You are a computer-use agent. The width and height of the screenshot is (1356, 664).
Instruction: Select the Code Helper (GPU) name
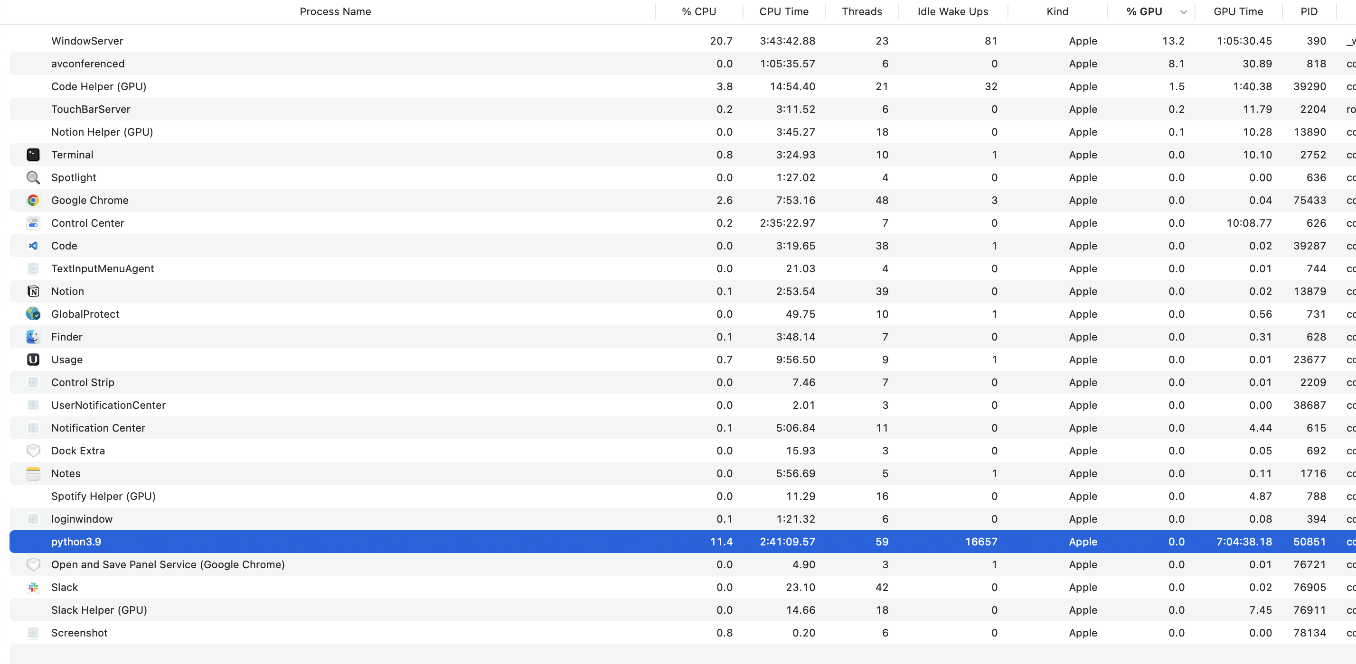point(99,86)
